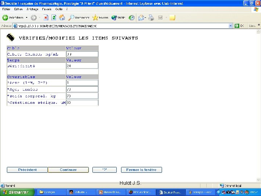Click the Mail envelope icon

[141, 17]
